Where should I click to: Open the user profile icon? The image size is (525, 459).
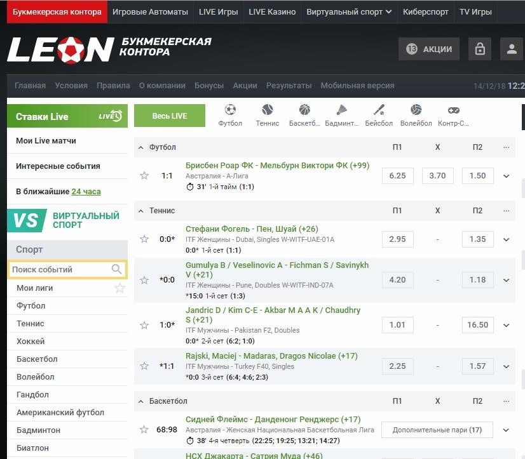coord(512,49)
